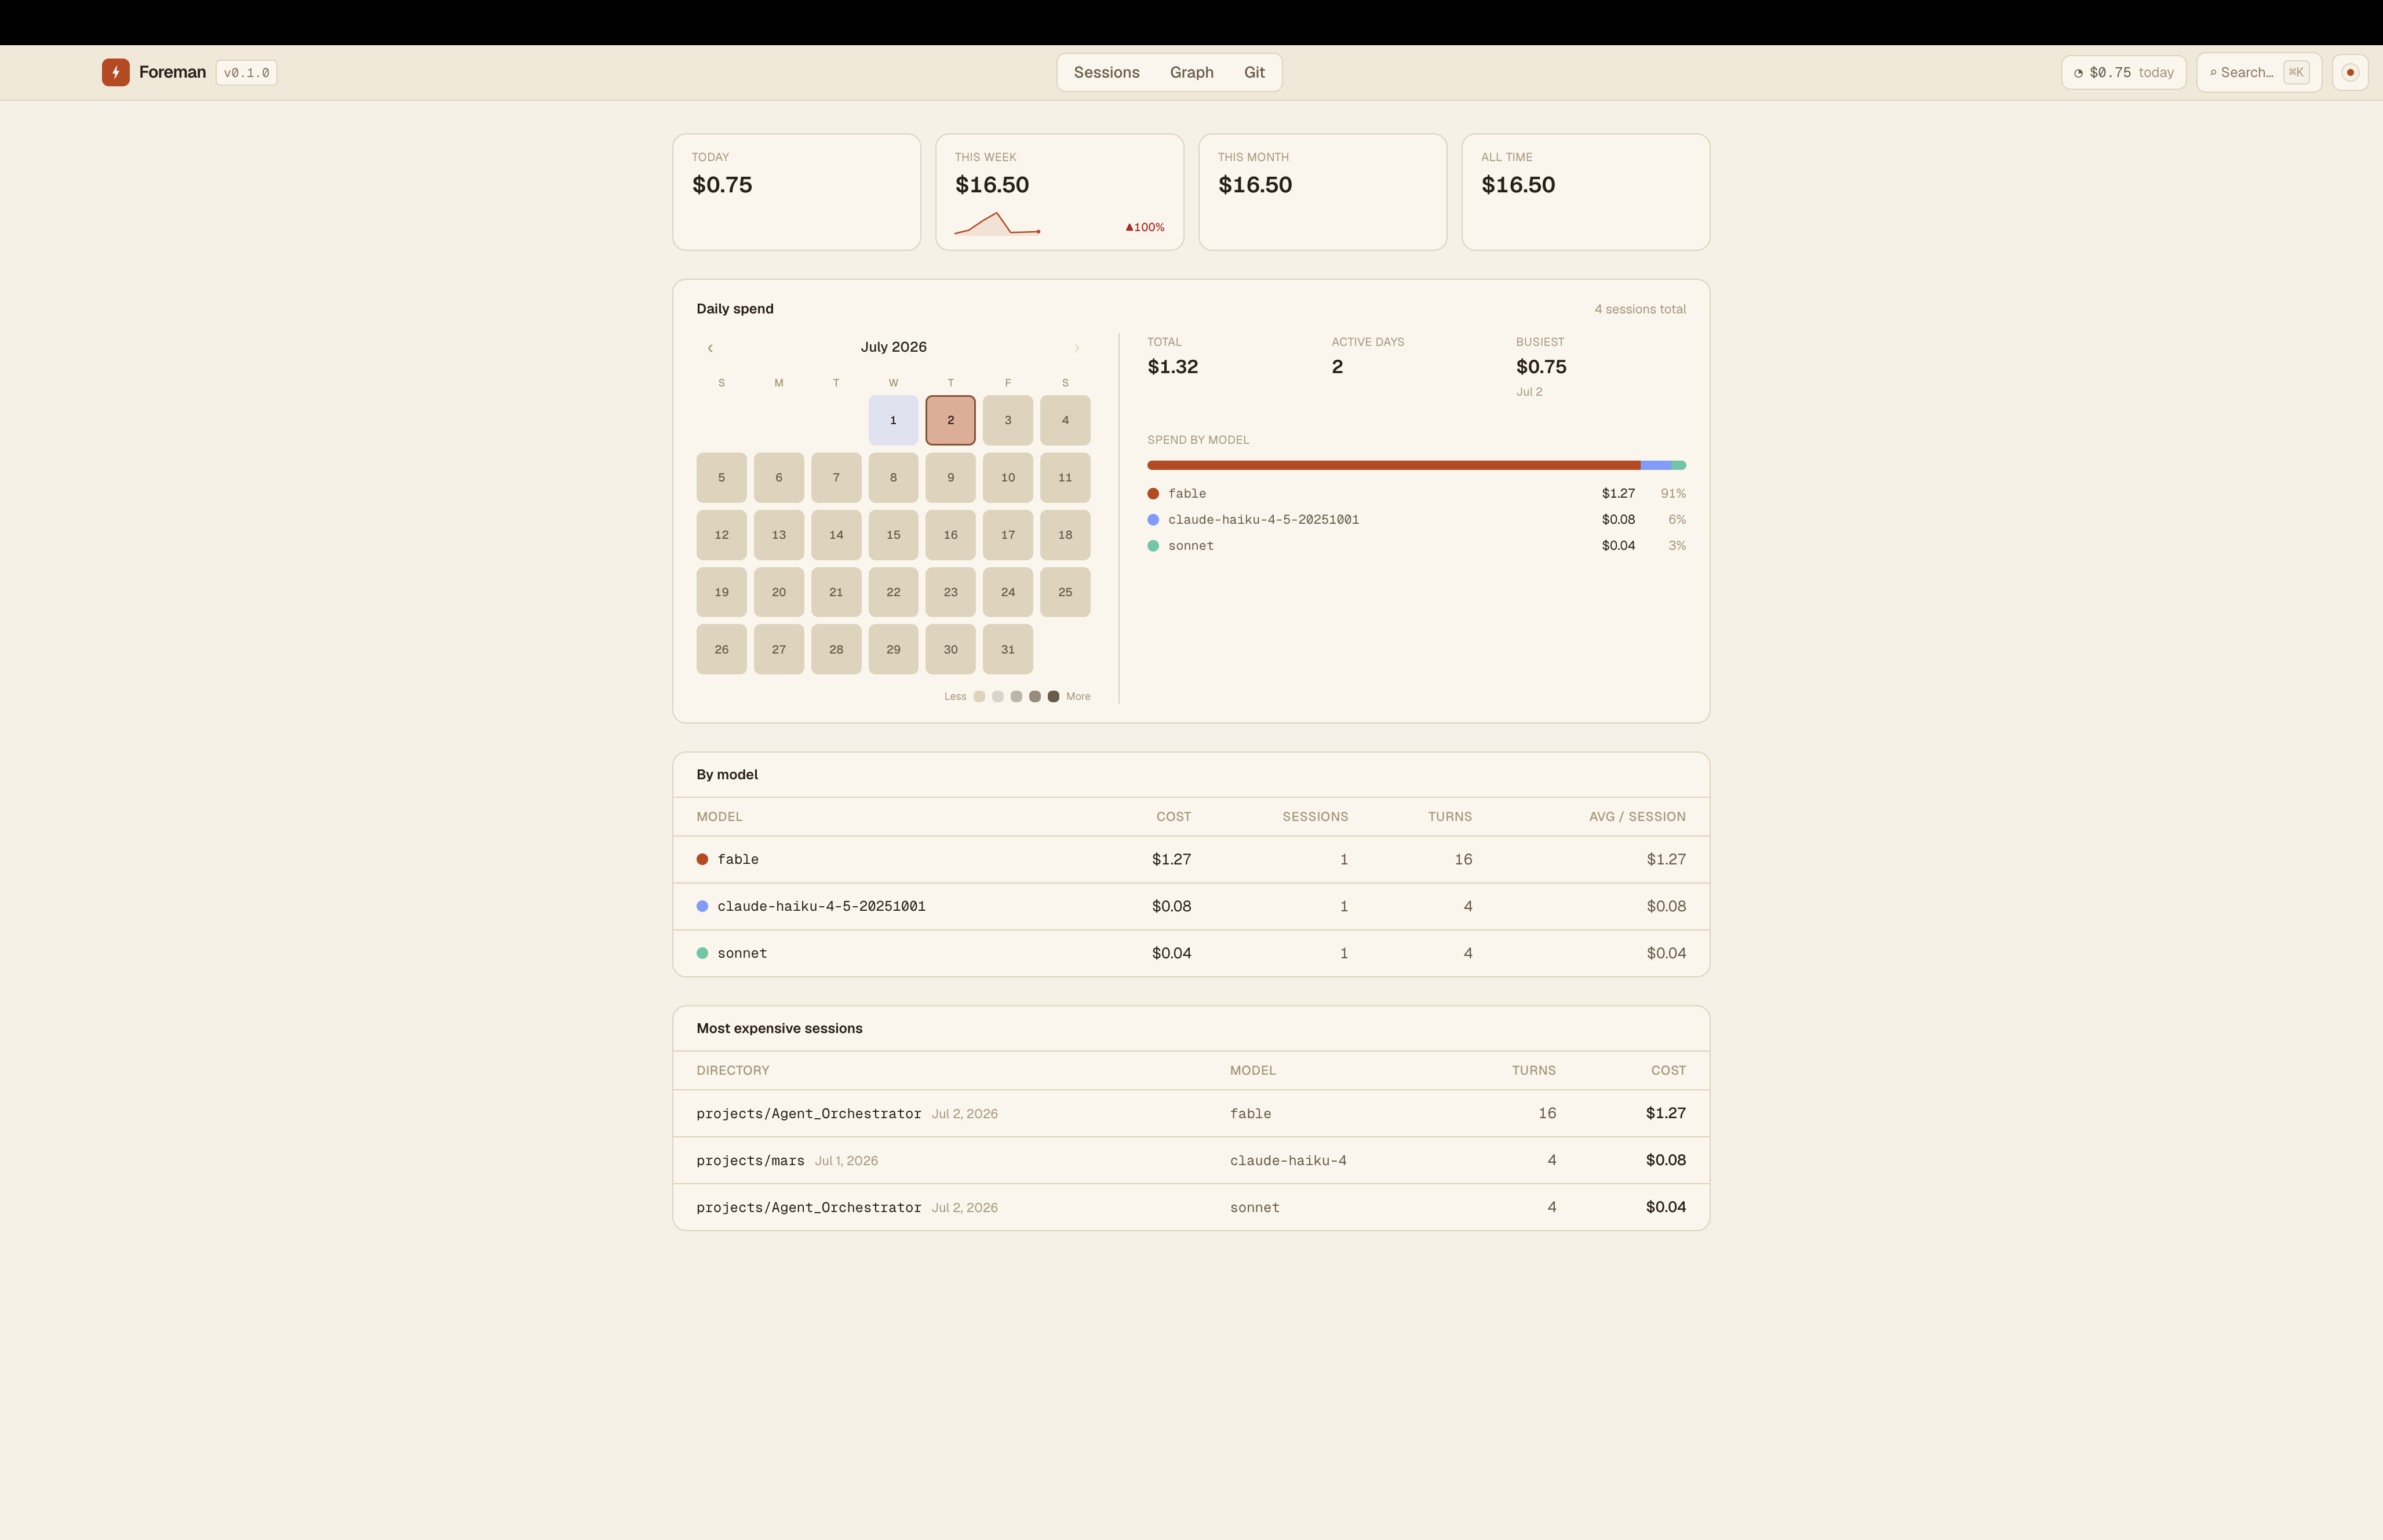Click the fable legend color dot
2383x1540 pixels.
(1153, 494)
